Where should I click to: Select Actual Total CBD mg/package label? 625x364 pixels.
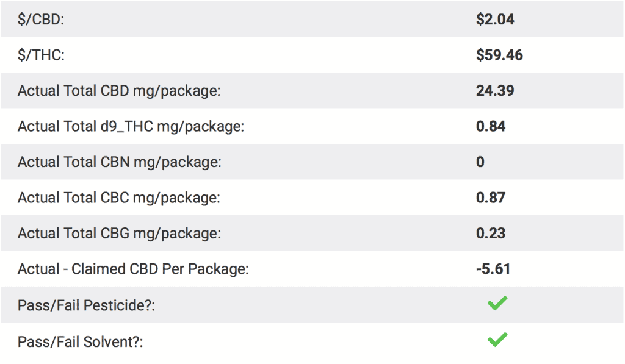tap(119, 91)
